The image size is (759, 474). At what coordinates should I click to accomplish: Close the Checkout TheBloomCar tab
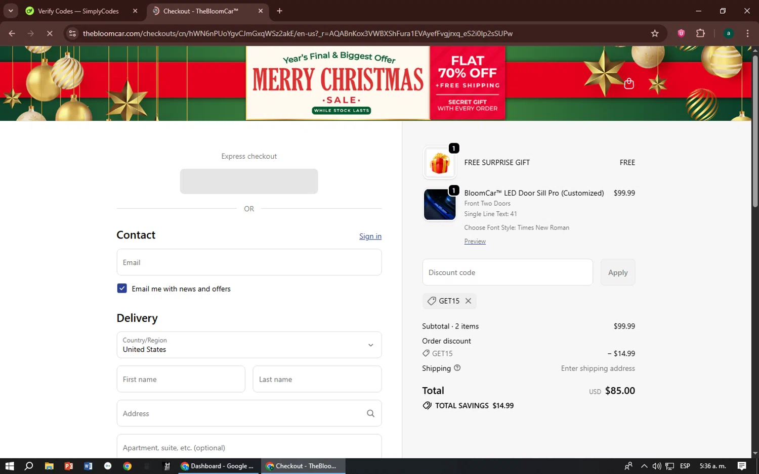click(x=261, y=11)
